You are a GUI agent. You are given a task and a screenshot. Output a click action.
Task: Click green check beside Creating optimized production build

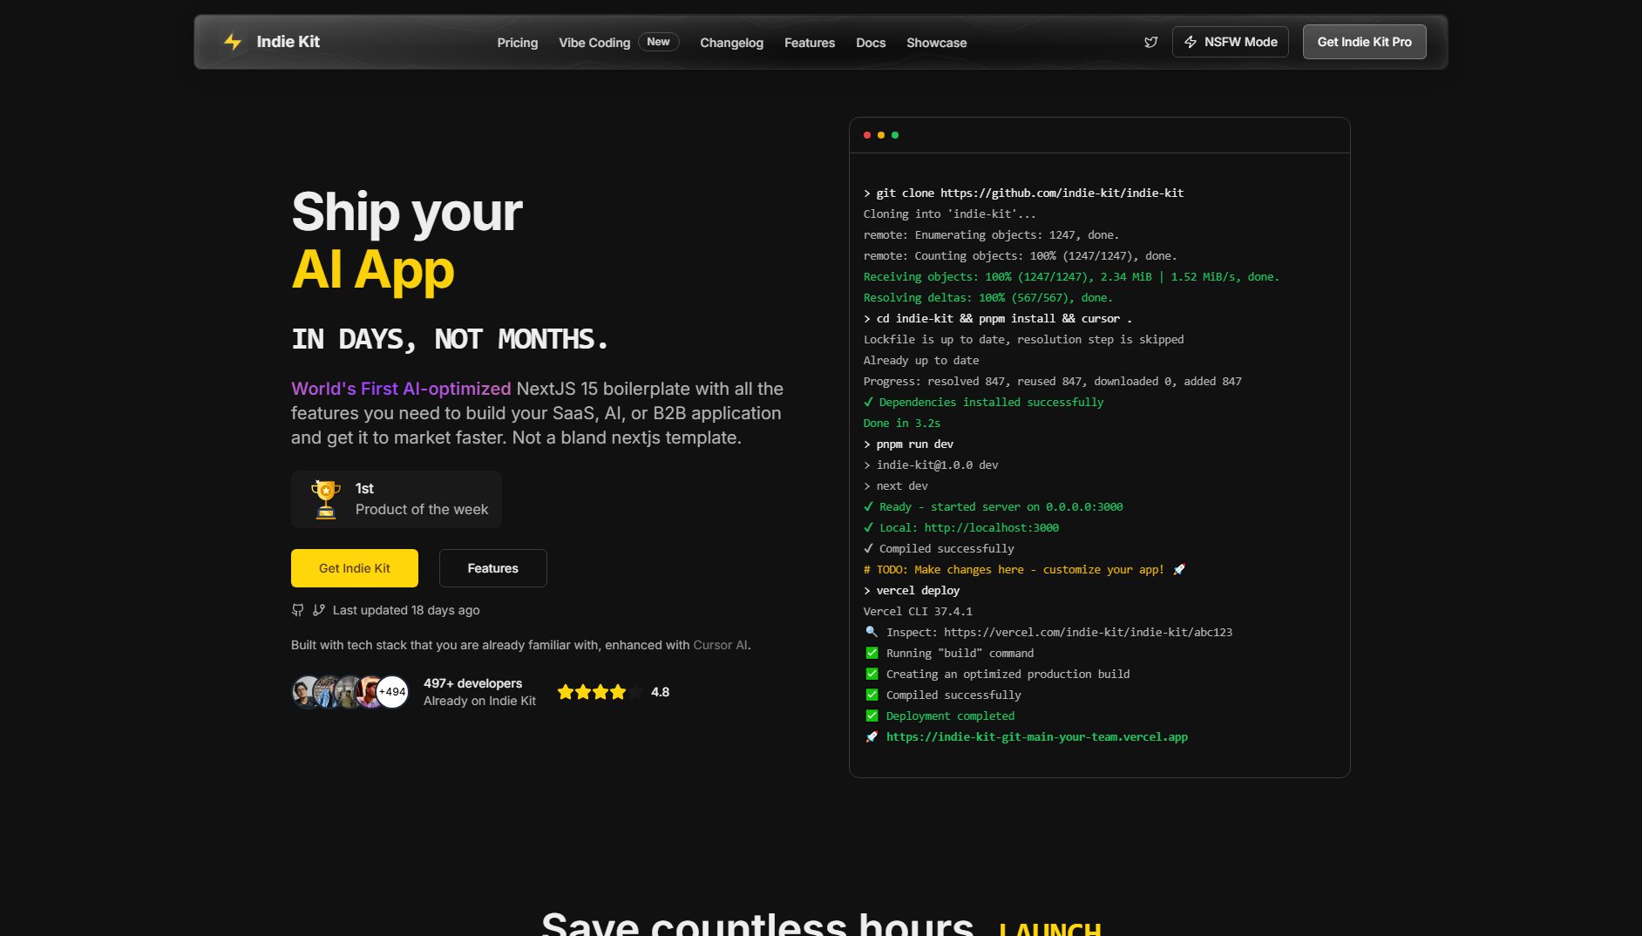872,674
